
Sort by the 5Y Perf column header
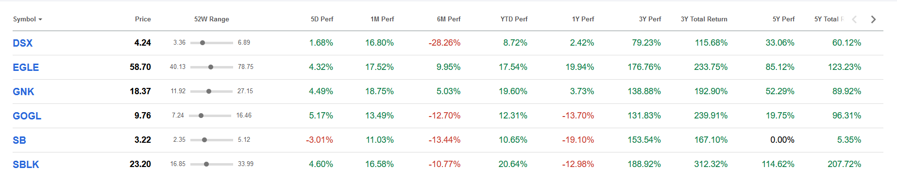(783, 19)
